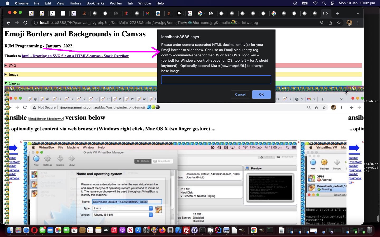Image resolution: width=380 pixels, height=237 pixels.
Task: Switch to the Gmail tab
Action: click(x=148, y=13)
